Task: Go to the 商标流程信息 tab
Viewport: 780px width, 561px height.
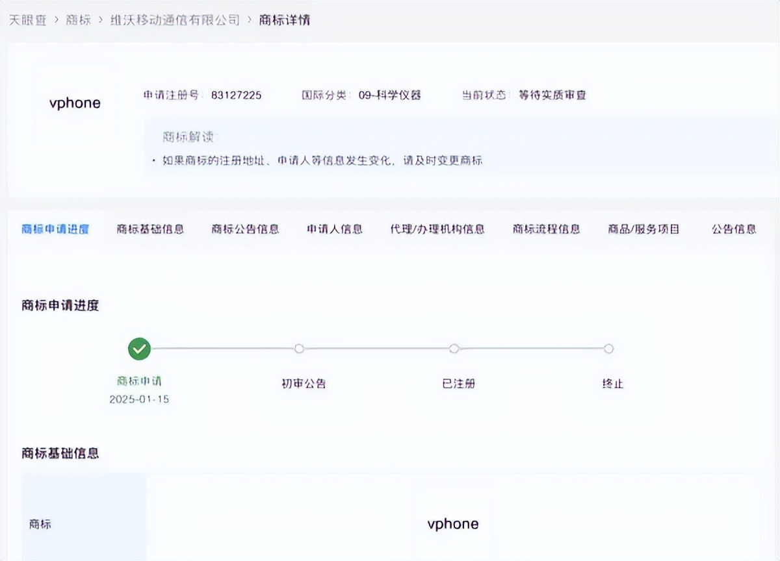Action: (x=546, y=229)
